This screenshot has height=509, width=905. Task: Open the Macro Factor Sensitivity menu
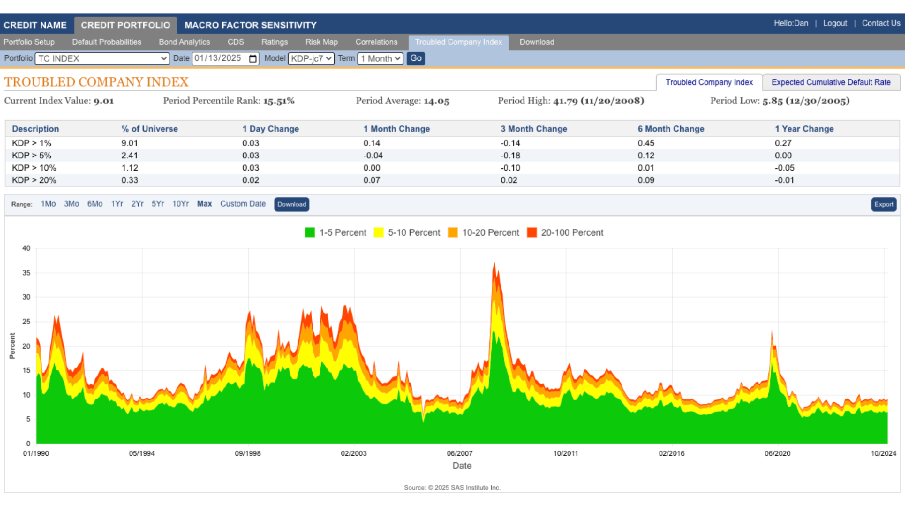pos(250,25)
